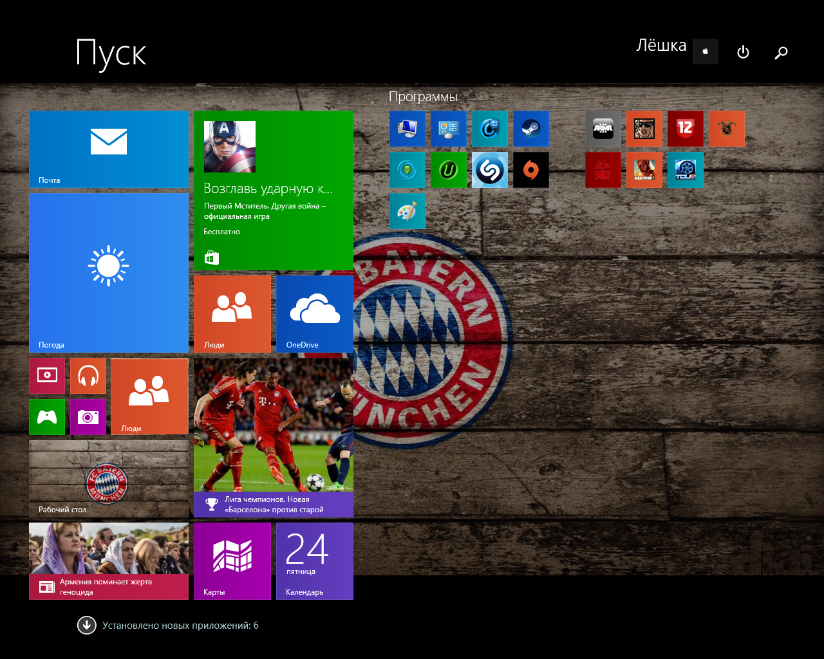Open the This PC computer icon tile

click(x=407, y=129)
